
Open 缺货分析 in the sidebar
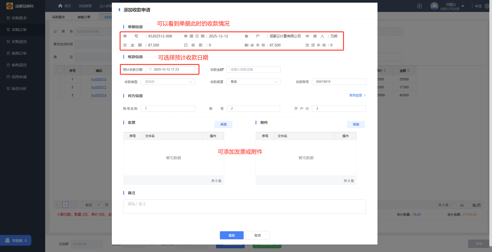coord(19,89)
